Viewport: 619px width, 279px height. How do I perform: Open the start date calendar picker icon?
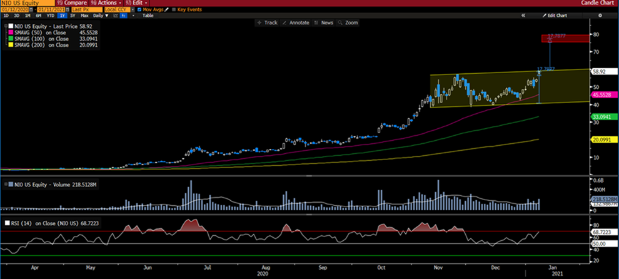point(31,9)
